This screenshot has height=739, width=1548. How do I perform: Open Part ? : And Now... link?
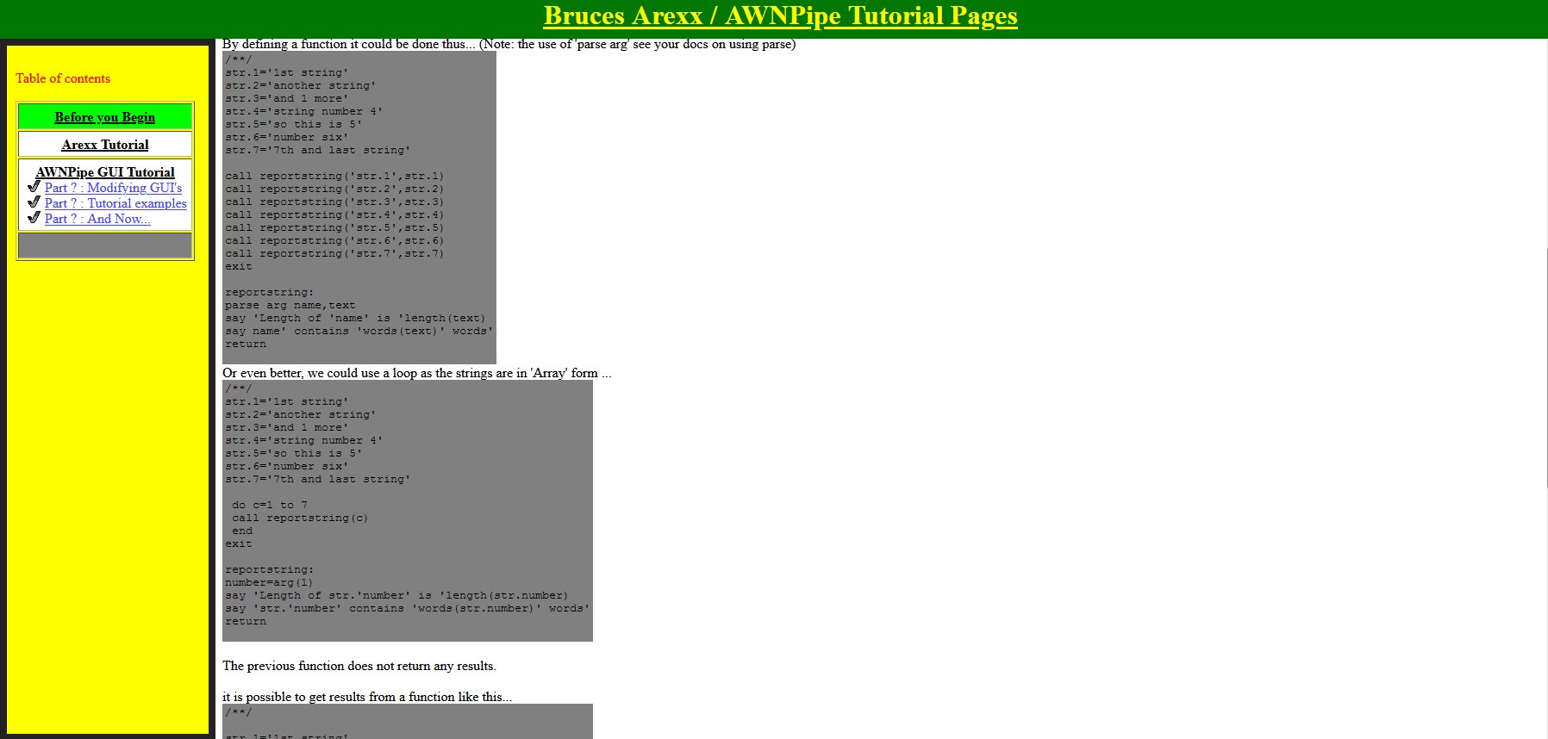tap(97, 219)
